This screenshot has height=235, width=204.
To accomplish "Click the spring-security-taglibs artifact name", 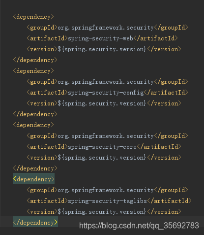I will tap(107, 201).
